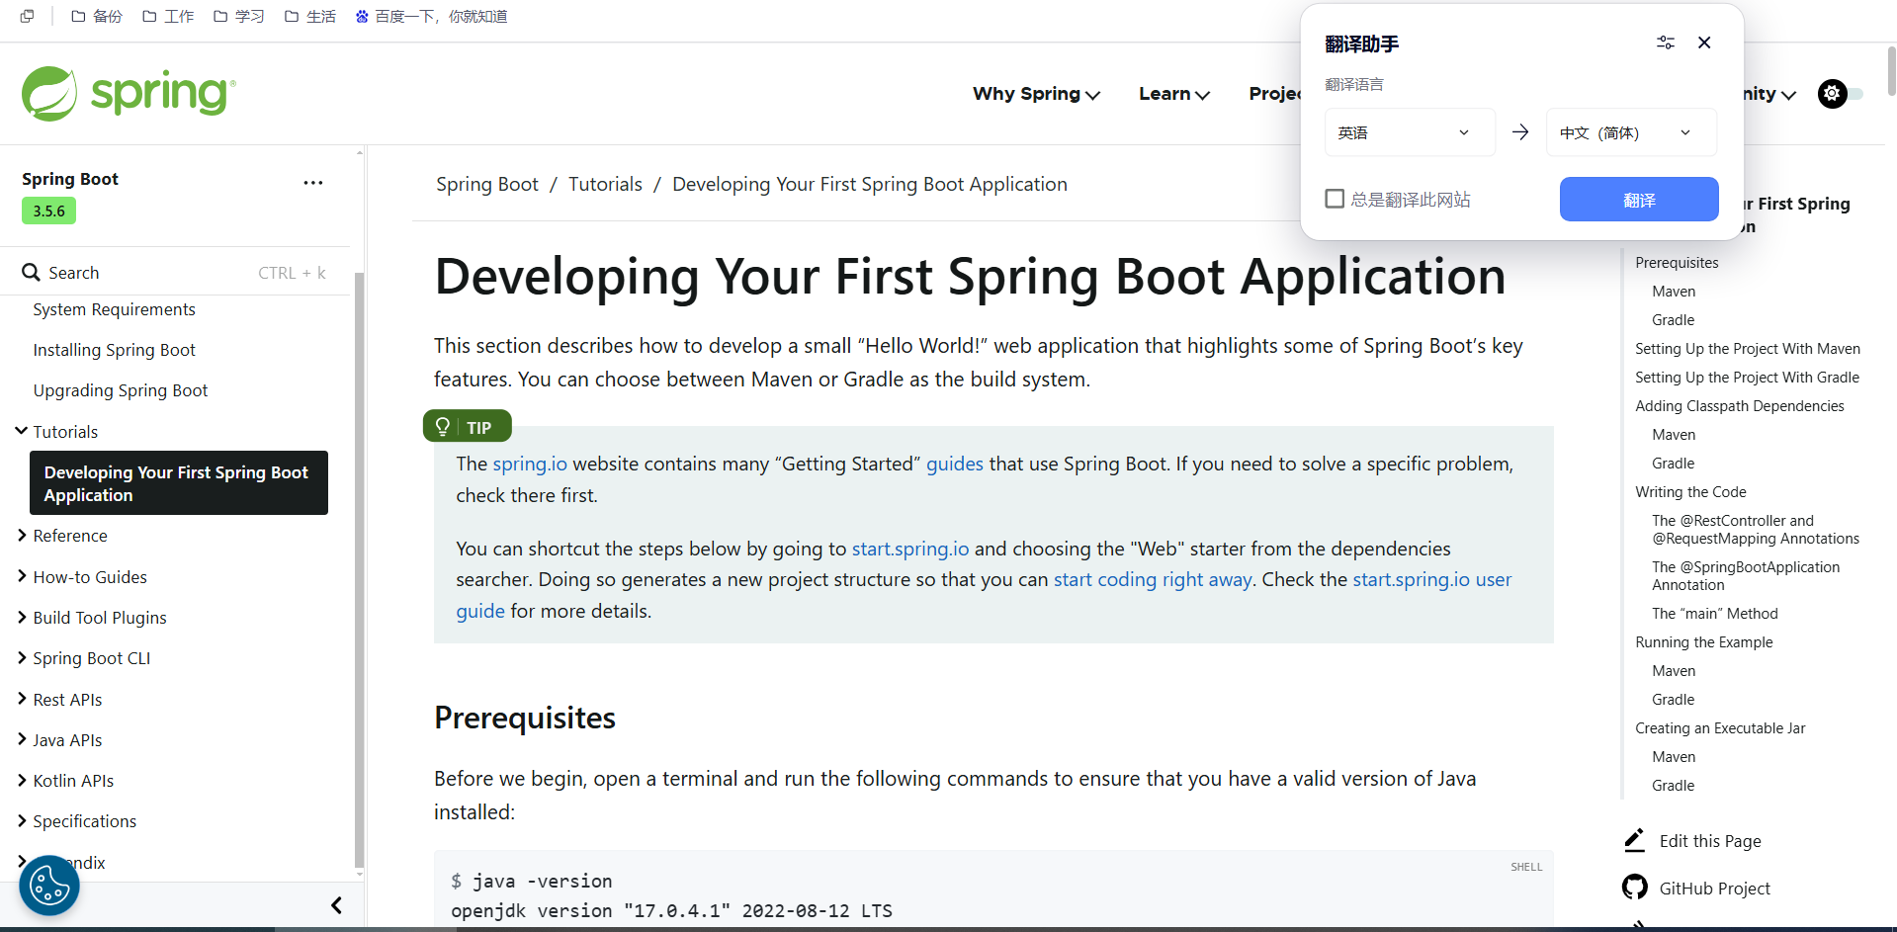Viewport: 1897px width, 932px height.
Task: Open the cookie preferences button
Action: coord(49,886)
